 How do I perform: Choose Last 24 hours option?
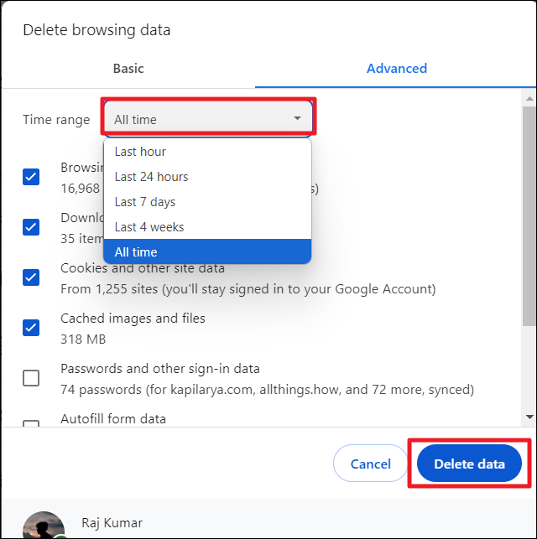152,177
